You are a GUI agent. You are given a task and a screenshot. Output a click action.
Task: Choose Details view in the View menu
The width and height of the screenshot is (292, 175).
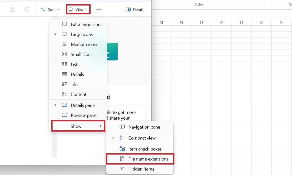click(78, 74)
